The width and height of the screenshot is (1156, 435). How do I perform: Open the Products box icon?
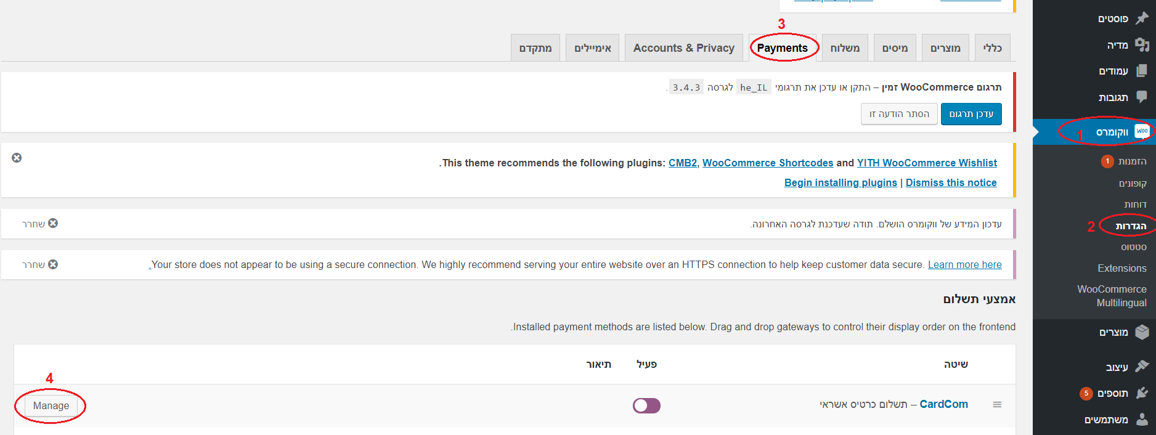(x=1142, y=332)
